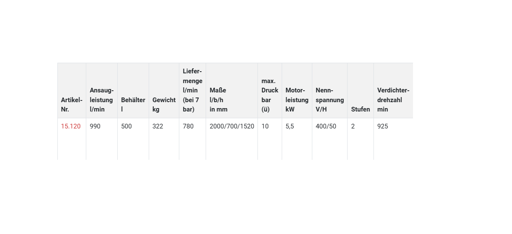Select the Verdichterdrehzahl column header
Viewport: 512px width, 234px height.
tap(393, 100)
